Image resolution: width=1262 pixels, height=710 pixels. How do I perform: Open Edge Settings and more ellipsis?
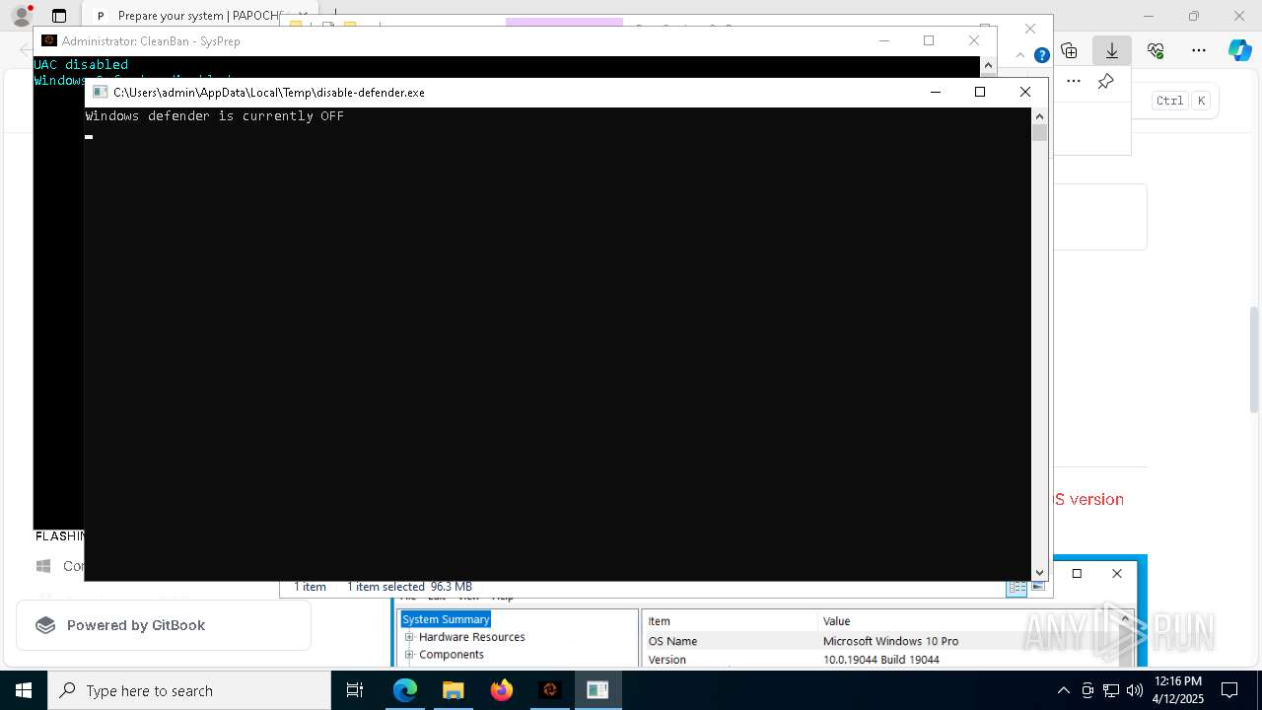coord(1199,50)
